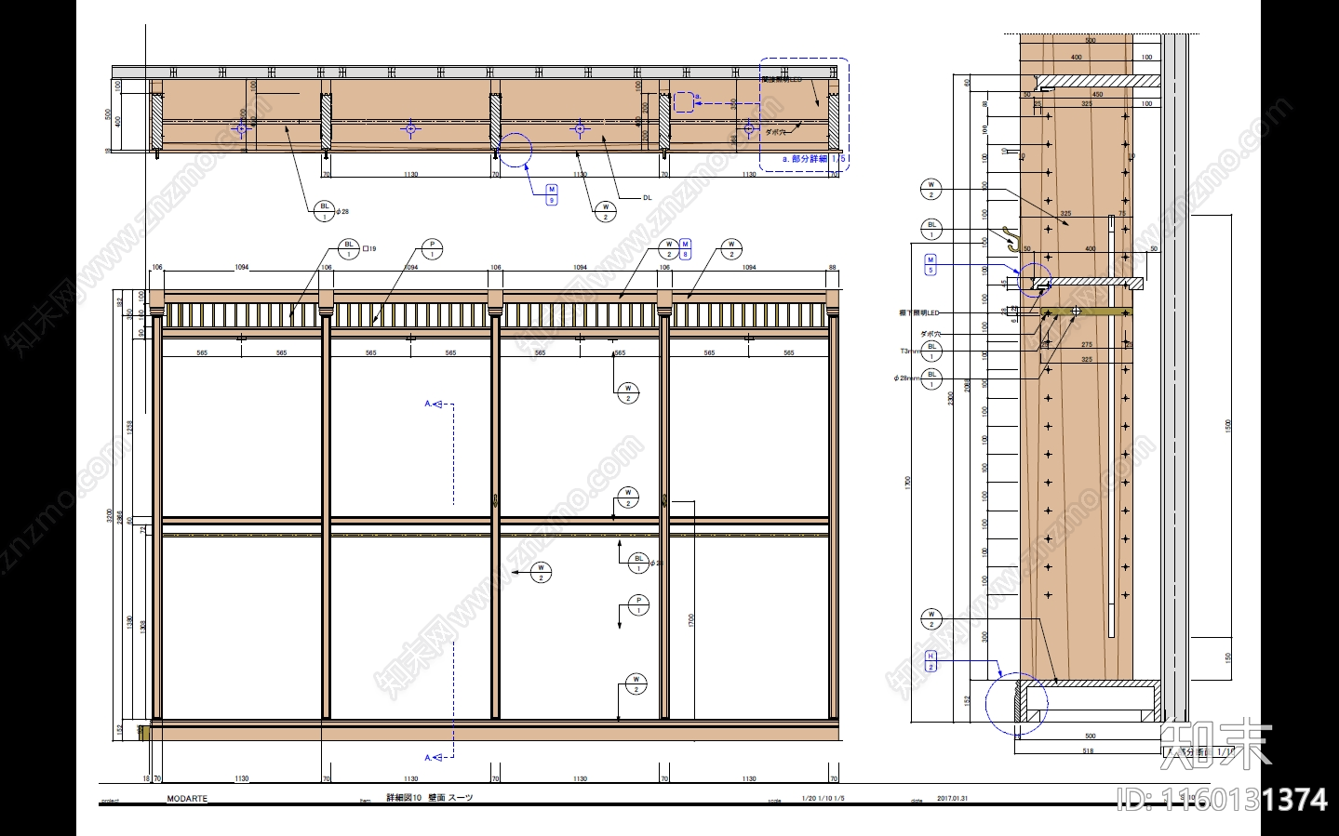The width and height of the screenshot is (1339, 836).
Task: Click the 間接照明LED label in plan view
Action: tap(782, 79)
